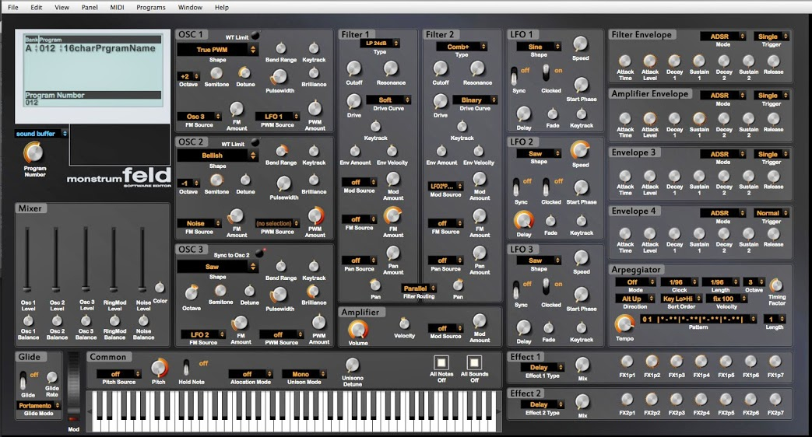Toggle the OSC 1 WT Limit switch
Image resolution: width=812 pixels, height=437 pixels.
pyautogui.click(x=255, y=36)
